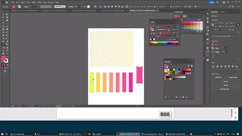Expand Text to Vector Graphic (Beta) section
Image resolution: width=242 pixels, height=136 pixels.
pos(213,36)
